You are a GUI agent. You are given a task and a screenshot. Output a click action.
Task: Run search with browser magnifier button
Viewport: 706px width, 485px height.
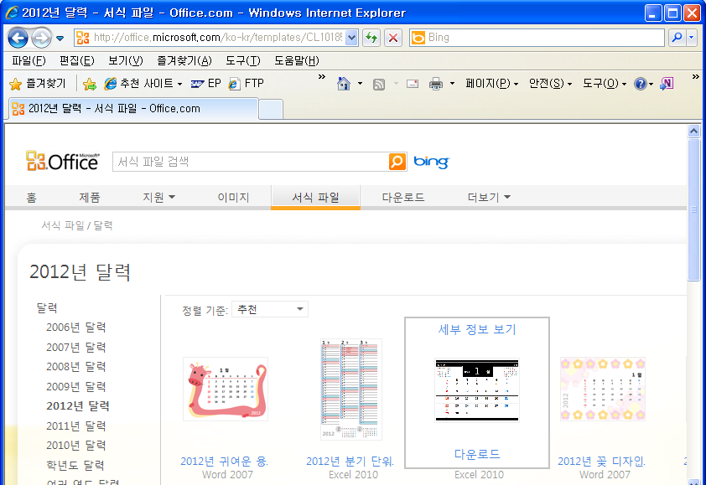[677, 38]
